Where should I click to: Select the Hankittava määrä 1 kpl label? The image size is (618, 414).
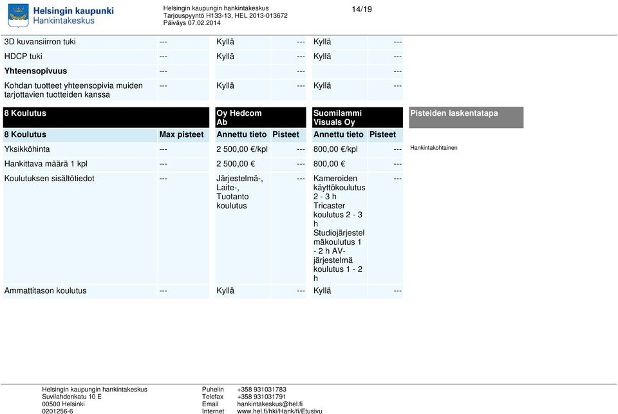pos(46,164)
